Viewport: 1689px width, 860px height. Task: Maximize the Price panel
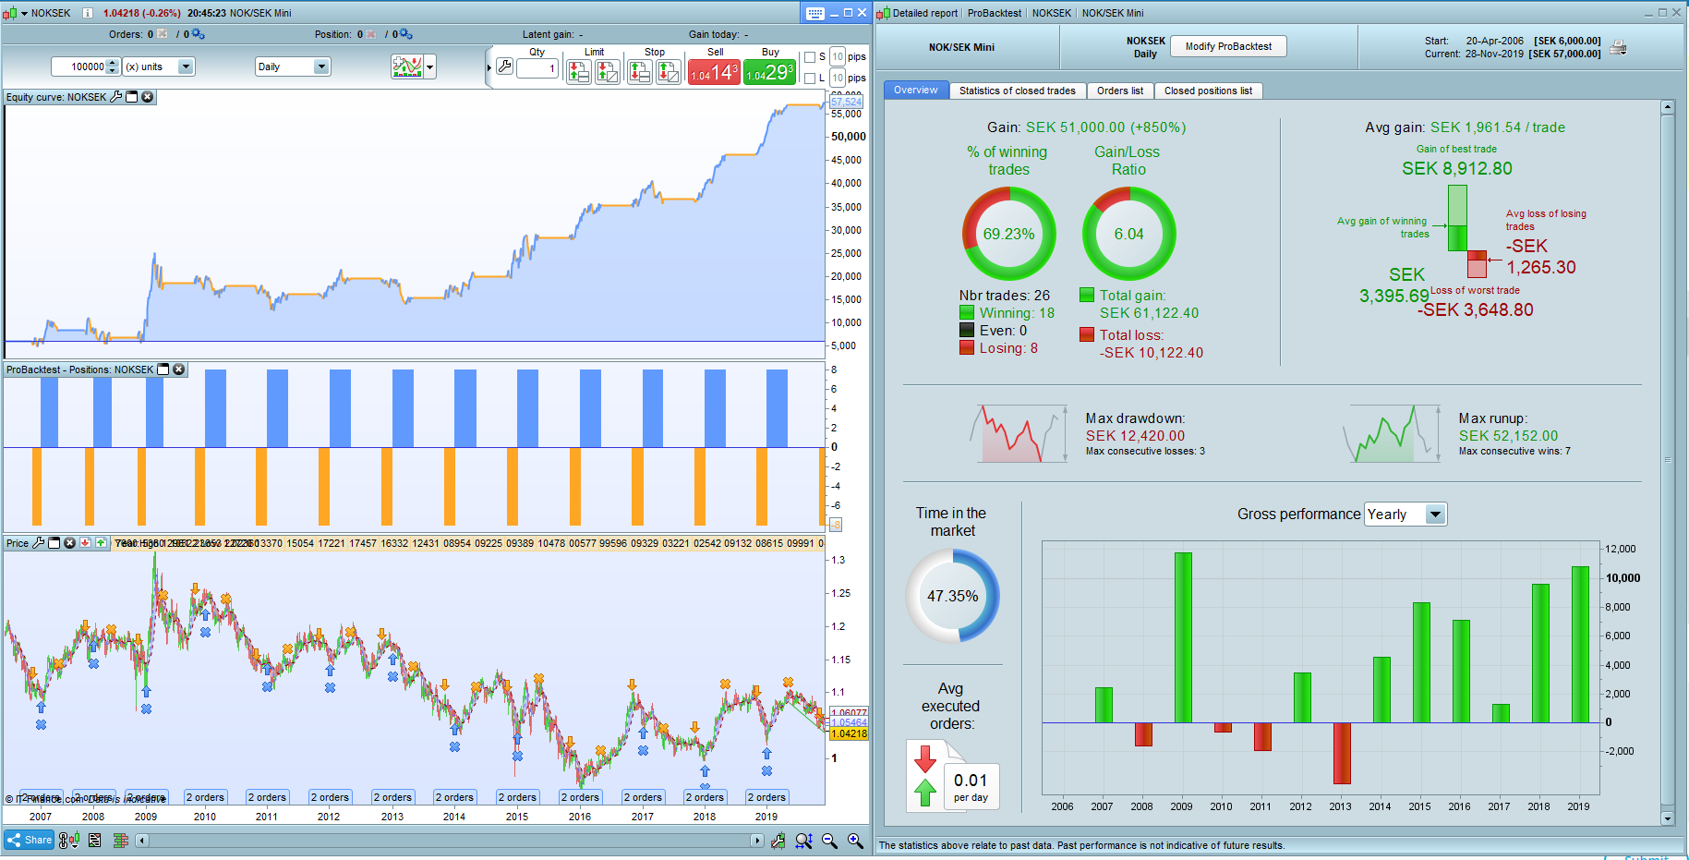tap(54, 543)
